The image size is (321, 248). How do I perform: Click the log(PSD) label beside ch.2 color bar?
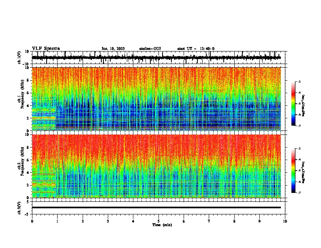click(304, 172)
